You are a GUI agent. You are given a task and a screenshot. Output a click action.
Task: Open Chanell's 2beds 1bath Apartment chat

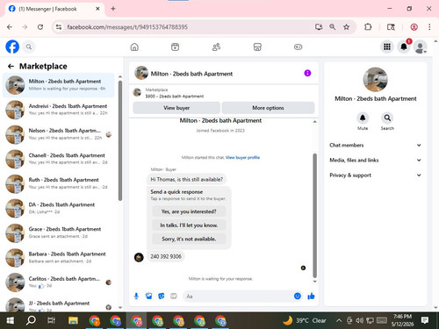click(x=59, y=159)
